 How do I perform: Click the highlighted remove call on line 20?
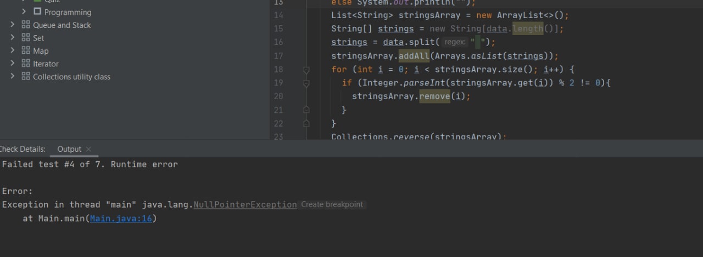(x=435, y=96)
